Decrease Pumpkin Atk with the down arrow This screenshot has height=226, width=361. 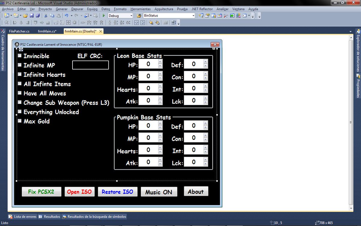[x=160, y=164]
